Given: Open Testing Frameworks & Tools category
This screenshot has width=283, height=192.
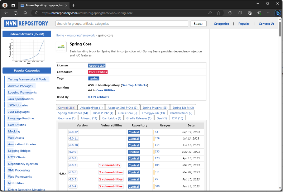Looking at the screenshot, I should (27, 79).
